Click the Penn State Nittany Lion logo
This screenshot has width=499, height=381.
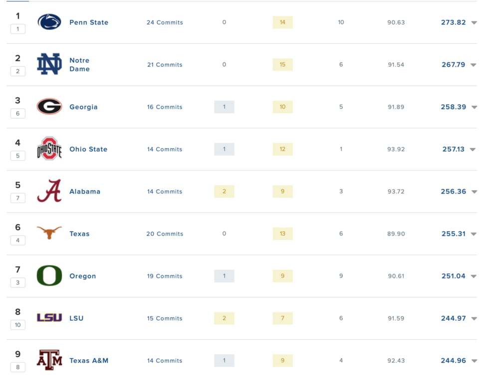point(49,22)
